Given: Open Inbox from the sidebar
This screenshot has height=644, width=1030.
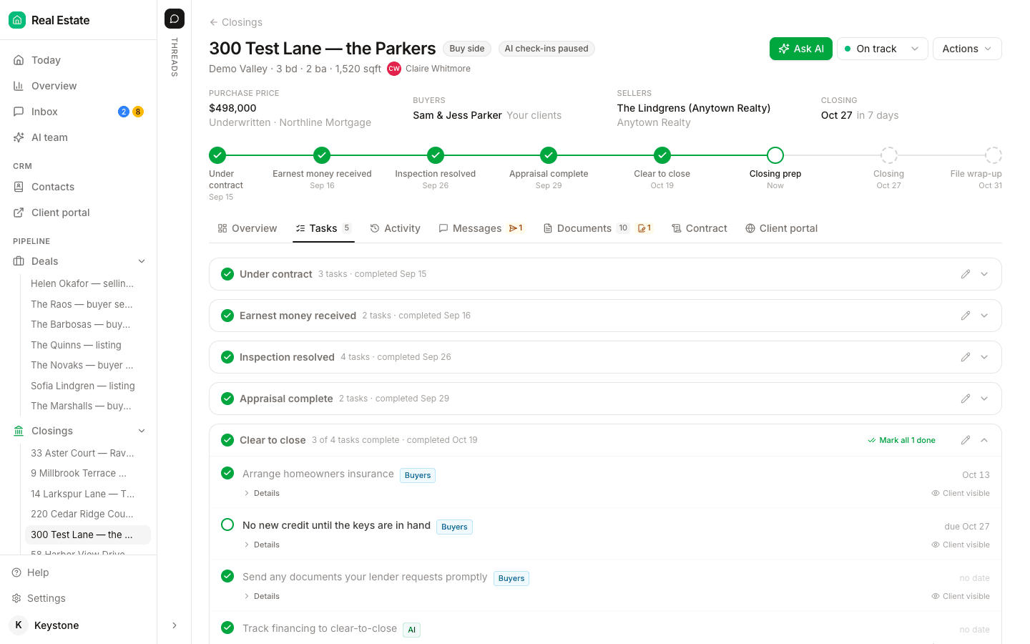Looking at the screenshot, I should tap(79, 112).
